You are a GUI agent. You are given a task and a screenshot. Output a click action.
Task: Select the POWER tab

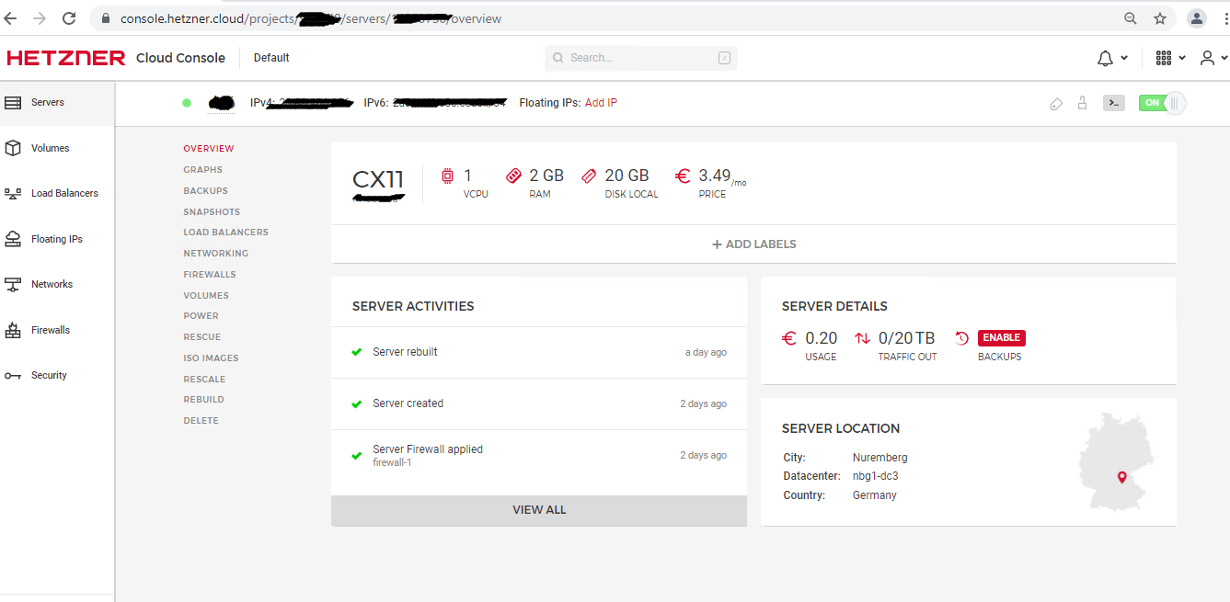201,316
